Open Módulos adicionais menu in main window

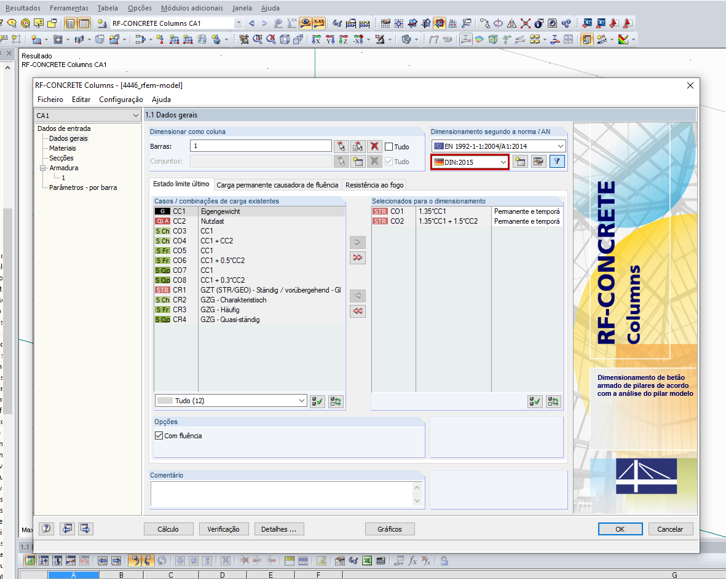pos(192,8)
